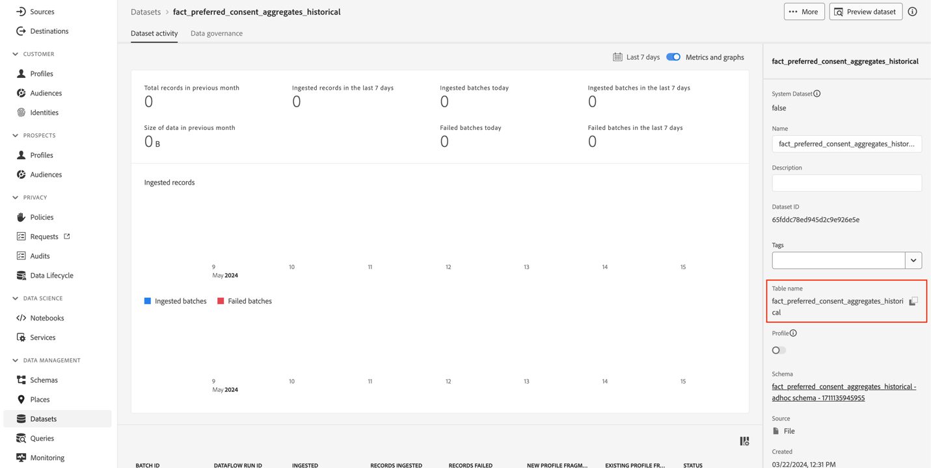Copy the table name using the copy icon
Screen dimensions: 931x468
tap(913, 301)
